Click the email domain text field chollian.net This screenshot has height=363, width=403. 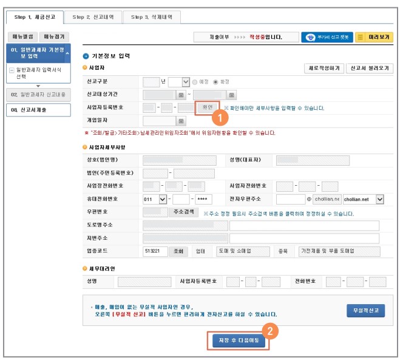click(x=327, y=199)
